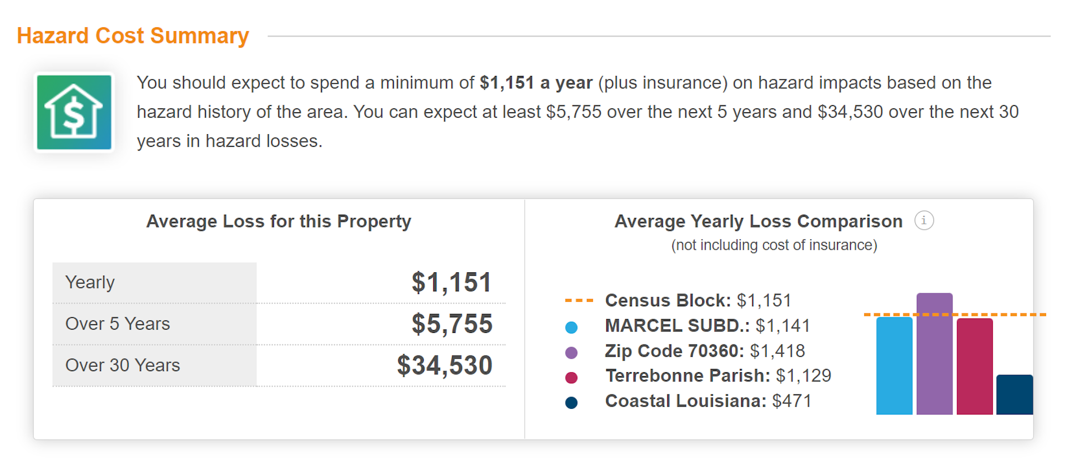This screenshot has width=1065, height=466.
Task: Click the Average Yearly Loss Comparison title
Action: 758,221
